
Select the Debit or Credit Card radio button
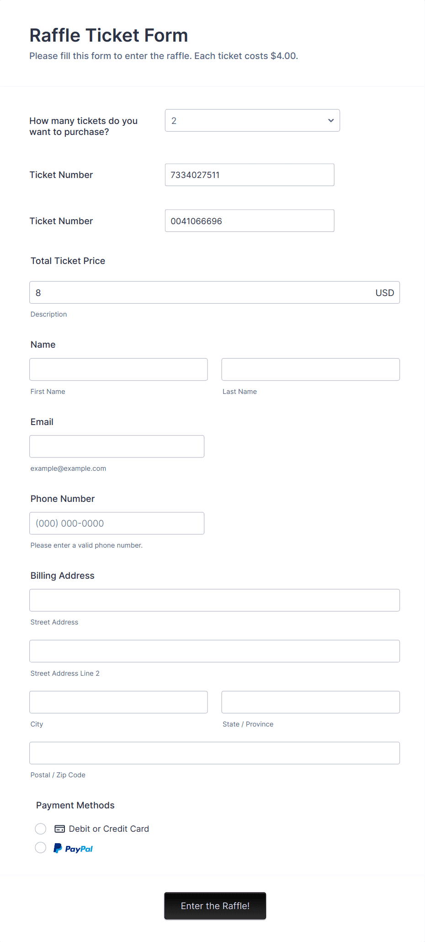tap(40, 829)
